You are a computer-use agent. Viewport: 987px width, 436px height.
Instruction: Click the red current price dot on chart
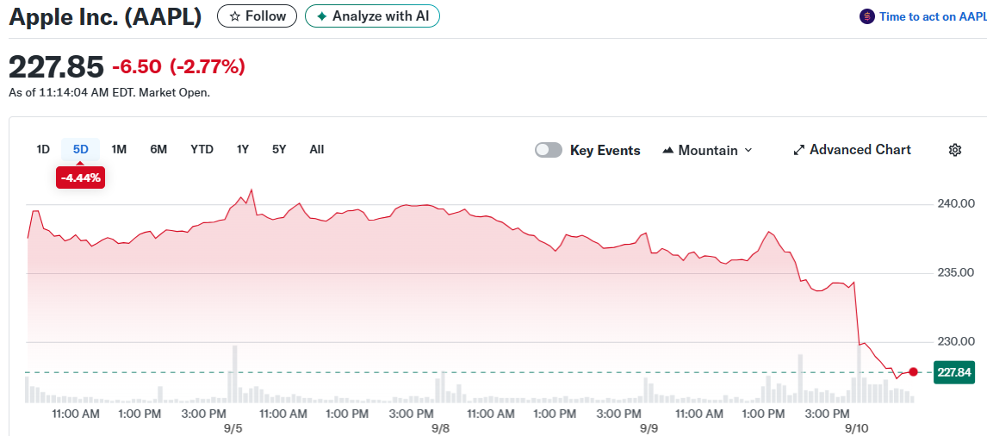point(913,371)
